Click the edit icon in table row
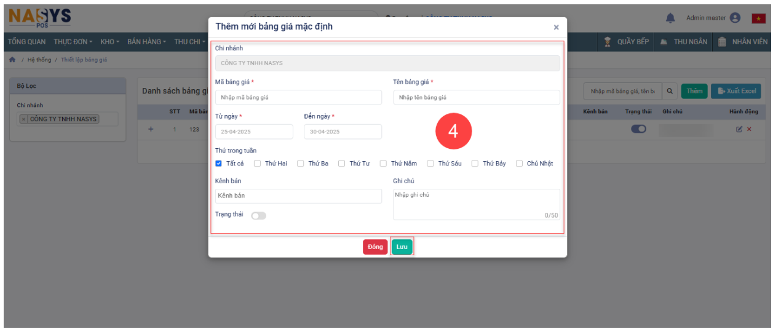The width and height of the screenshot is (773, 329). (740, 129)
